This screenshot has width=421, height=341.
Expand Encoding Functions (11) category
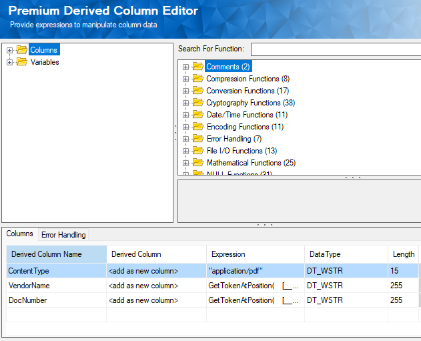[185, 127]
